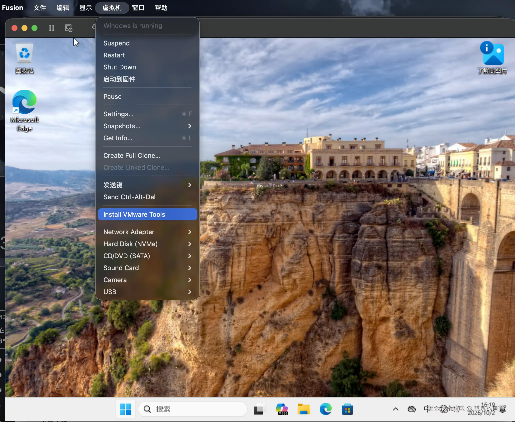This screenshot has width=515, height=422.
Task: Open the Fusion application menu
Action: (12, 8)
